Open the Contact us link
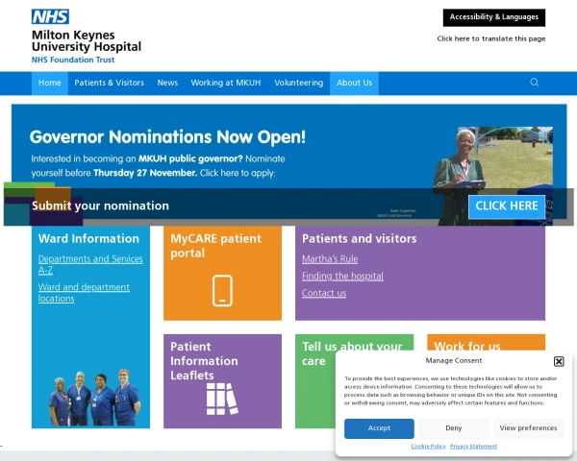 coord(324,293)
